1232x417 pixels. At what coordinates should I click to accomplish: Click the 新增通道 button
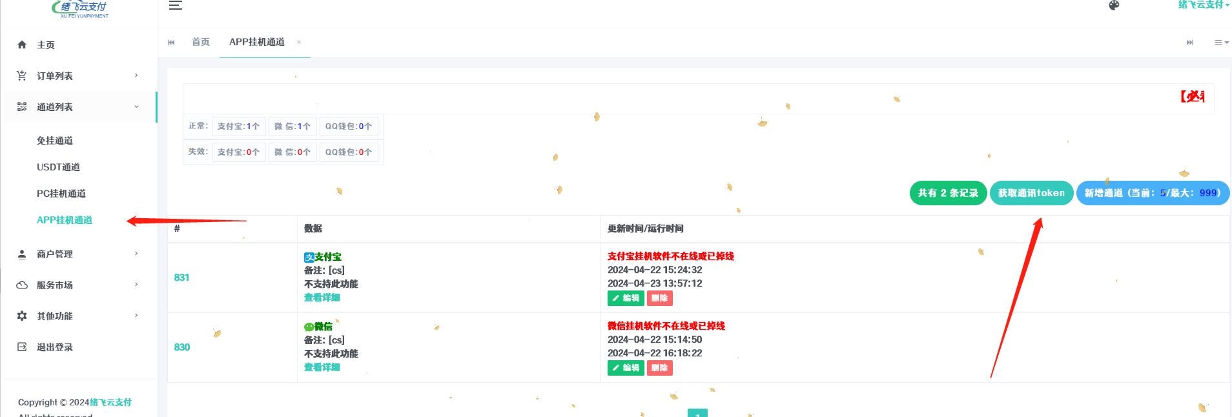pyautogui.click(x=1153, y=193)
